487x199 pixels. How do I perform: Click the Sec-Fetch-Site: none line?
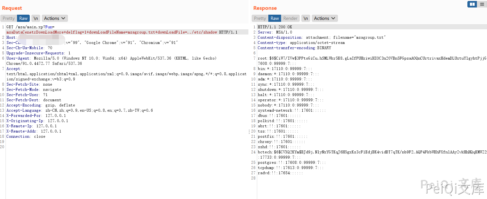pos(29,84)
